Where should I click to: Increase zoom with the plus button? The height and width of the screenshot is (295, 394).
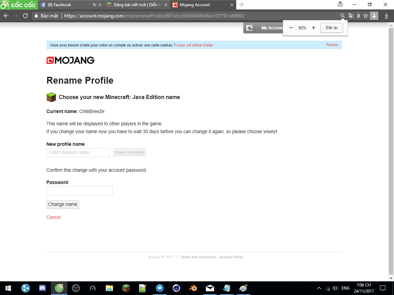(314, 28)
